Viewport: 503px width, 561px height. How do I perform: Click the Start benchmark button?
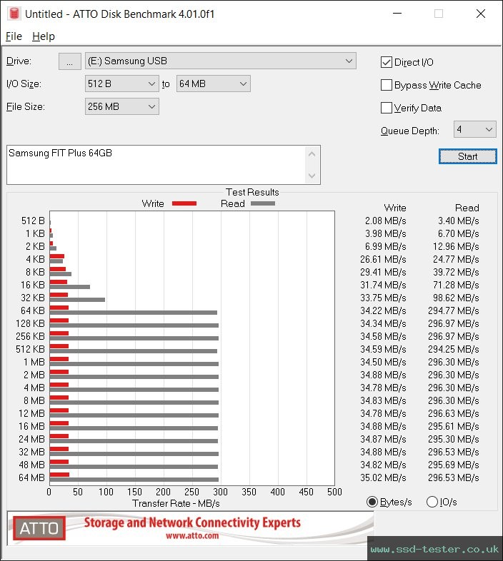click(x=467, y=156)
